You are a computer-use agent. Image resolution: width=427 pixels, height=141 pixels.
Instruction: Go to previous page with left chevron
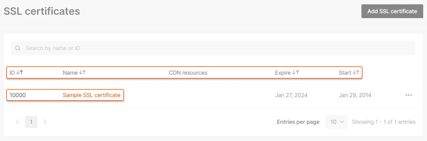pos(17,122)
